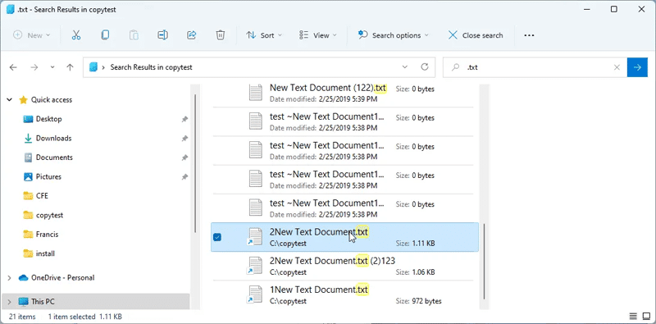Image resolution: width=656 pixels, height=324 pixels.
Task: Open the See more three-dots menu
Action: (529, 35)
